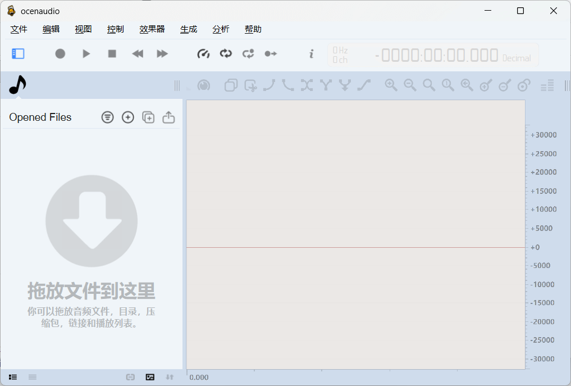571x386 pixels.
Task: Click the stop playback icon
Action: pyautogui.click(x=111, y=53)
